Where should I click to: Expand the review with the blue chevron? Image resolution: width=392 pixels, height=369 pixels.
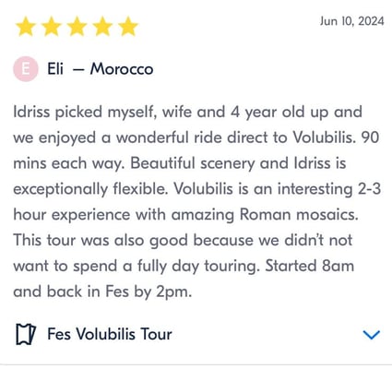(372, 335)
